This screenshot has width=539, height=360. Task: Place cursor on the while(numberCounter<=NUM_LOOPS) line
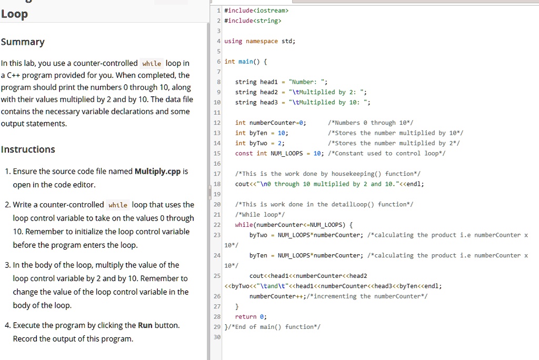coord(294,225)
